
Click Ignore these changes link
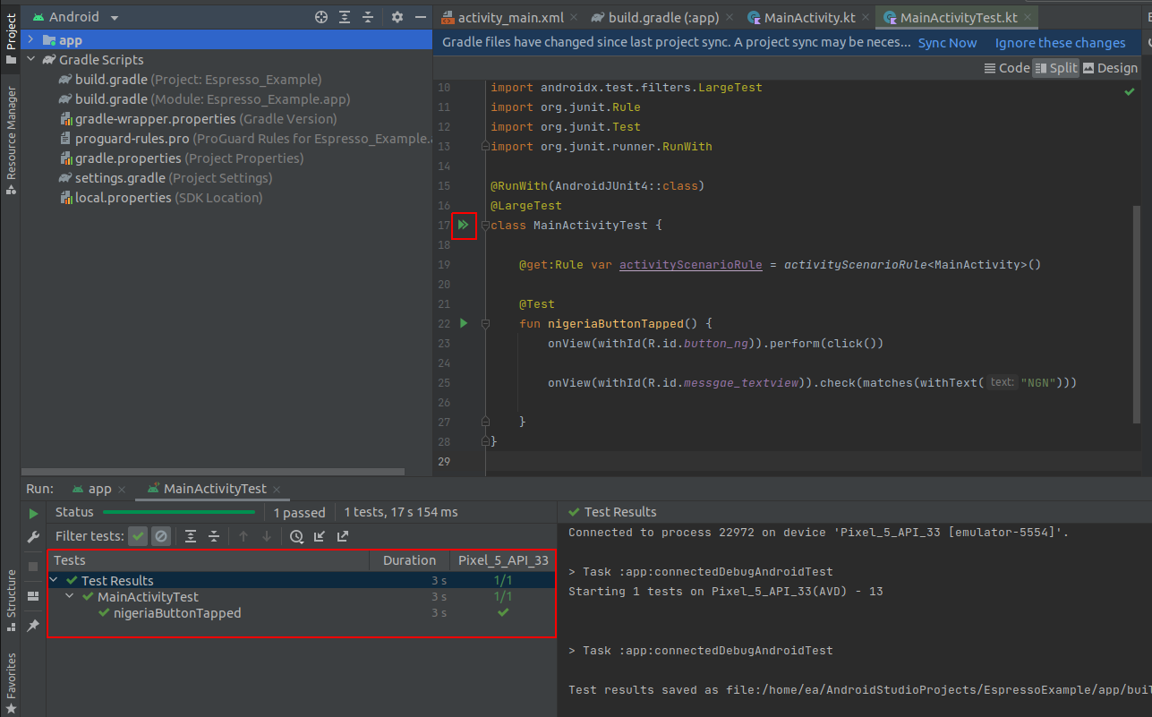1060,43
